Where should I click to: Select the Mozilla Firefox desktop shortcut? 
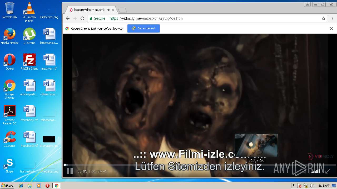[9, 36]
